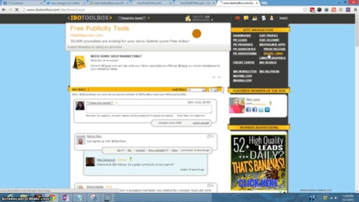
Task: Click featured member photo
Action: pos(237,105)
